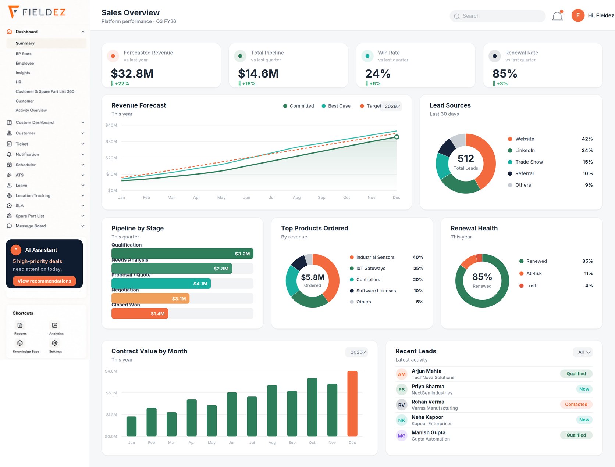Open the Reports shortcut icon
The height and width of the screenshot is (467, 615).
click(x=20, y=325)
